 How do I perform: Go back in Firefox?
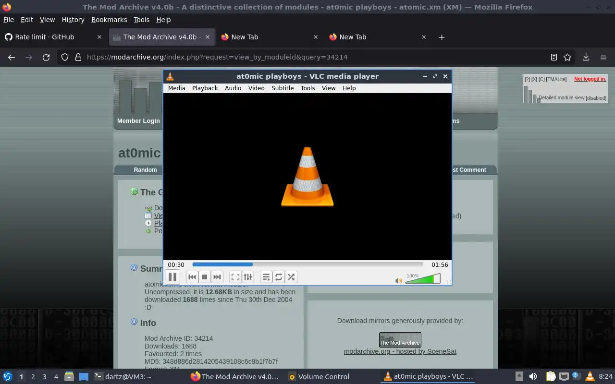(x=12, y=57)
